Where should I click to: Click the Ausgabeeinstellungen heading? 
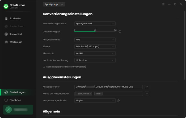tap(62, 77)
